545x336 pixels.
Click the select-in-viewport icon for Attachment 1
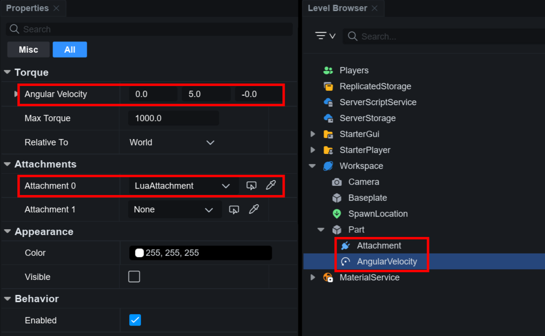pyautogui.click(x=234, y=209)
